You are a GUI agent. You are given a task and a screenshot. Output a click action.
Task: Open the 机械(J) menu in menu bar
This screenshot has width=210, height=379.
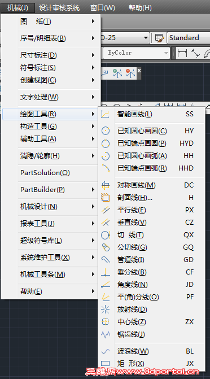(x=17, y=8)
